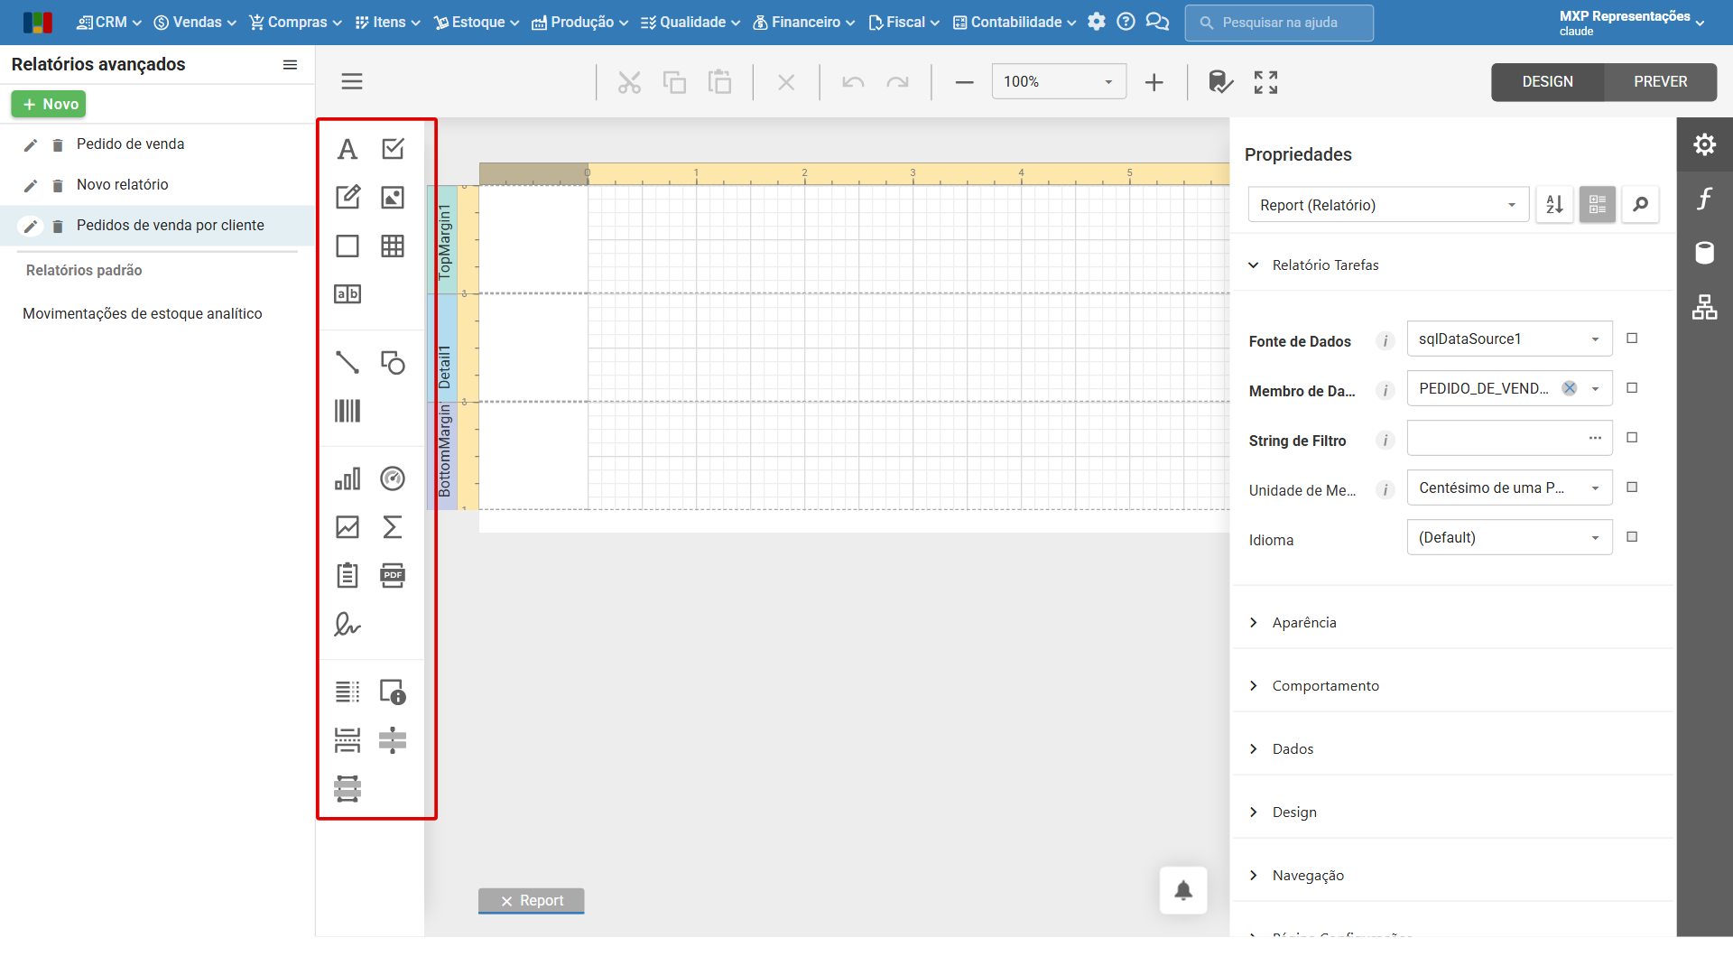Select the Gauge tool
Viewport: 1733px width, 975px height.
point(393,478)
